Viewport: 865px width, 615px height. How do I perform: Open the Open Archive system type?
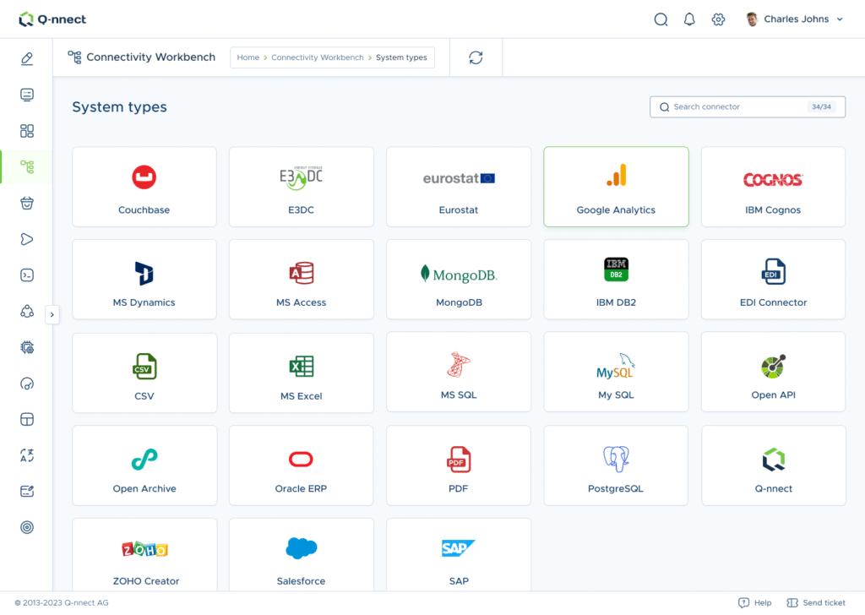(144, 465)
